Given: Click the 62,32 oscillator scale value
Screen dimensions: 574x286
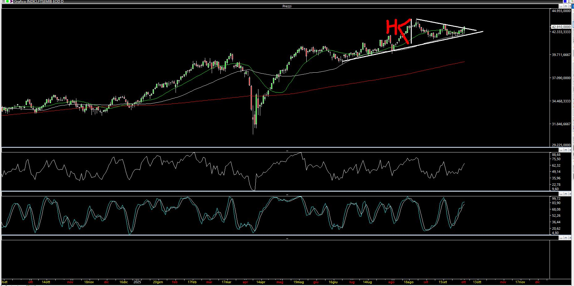Looking at the screenshot, I should (x=556, y=165).
